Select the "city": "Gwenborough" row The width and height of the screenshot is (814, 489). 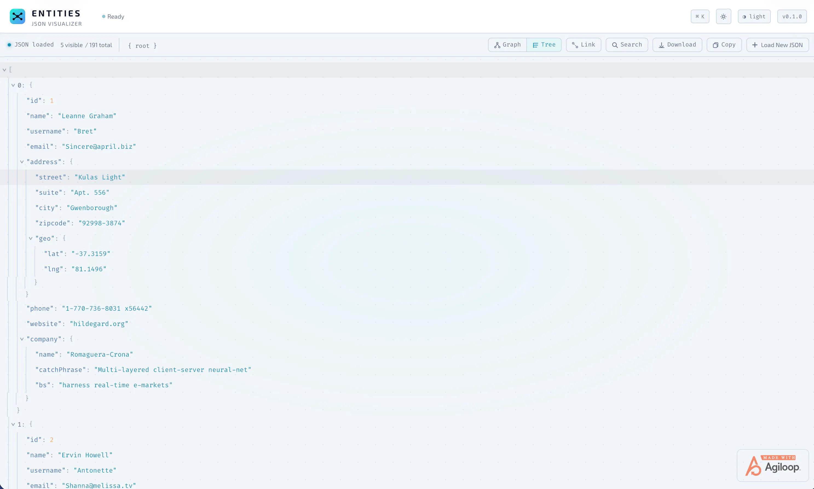(407, 208)
